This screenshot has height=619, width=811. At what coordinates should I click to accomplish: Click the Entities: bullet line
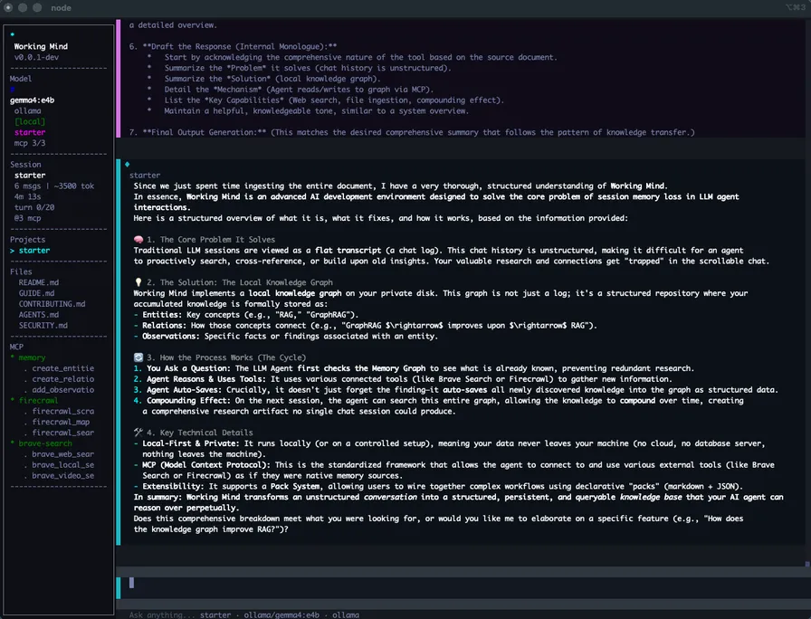(245, 314)
